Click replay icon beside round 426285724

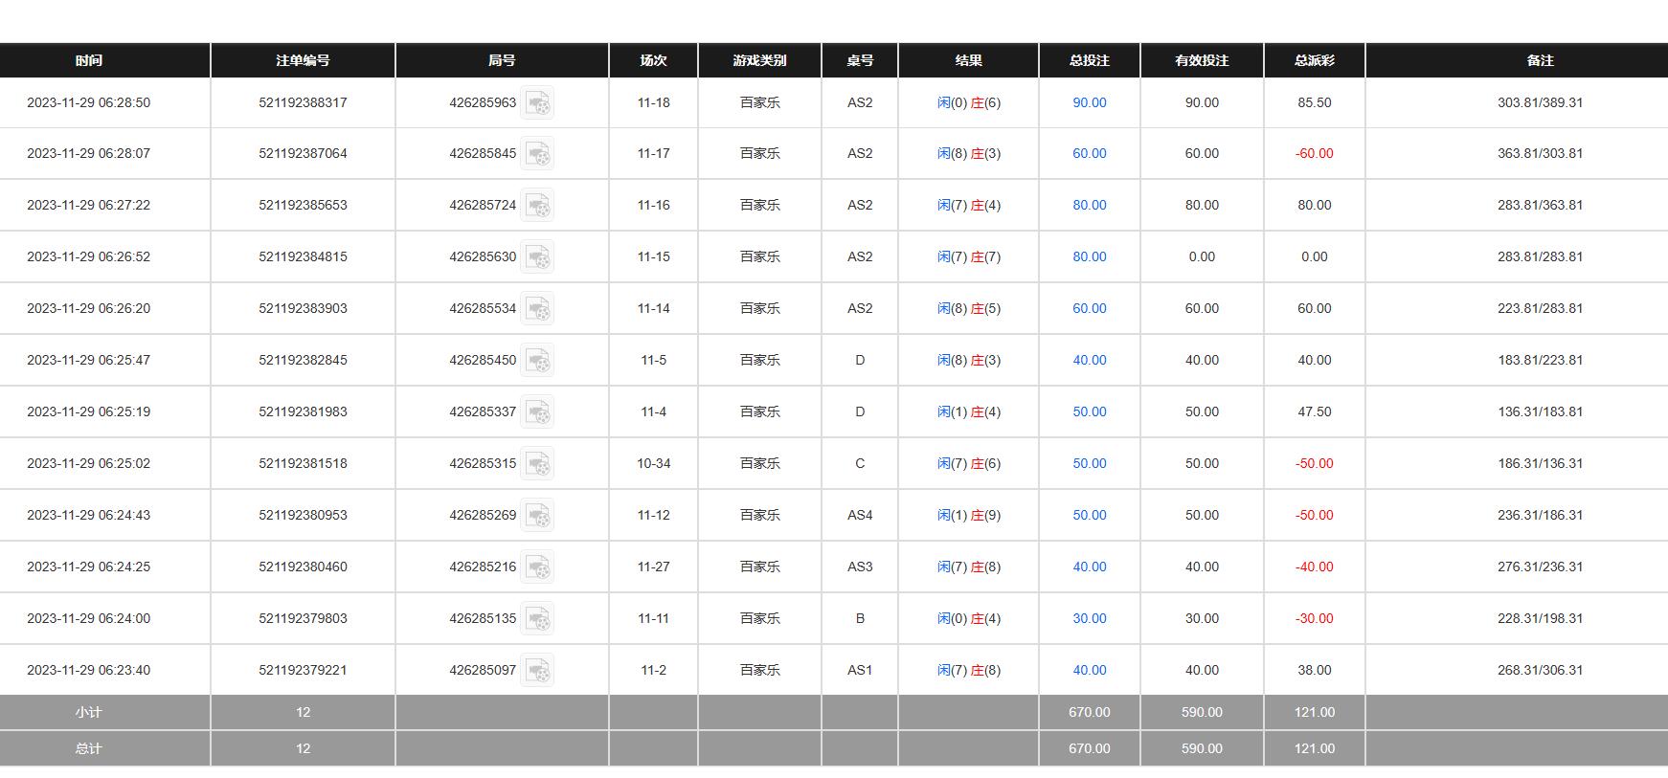pos(537,206)
